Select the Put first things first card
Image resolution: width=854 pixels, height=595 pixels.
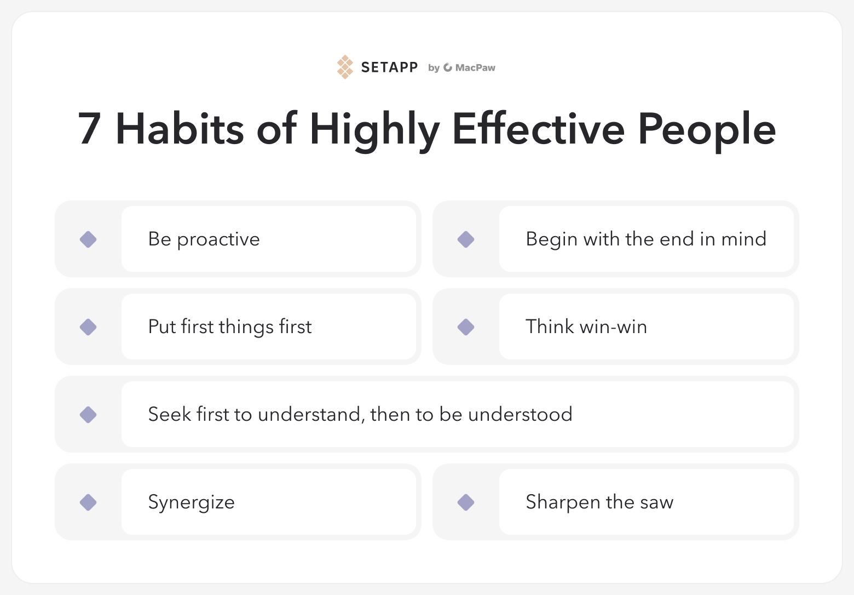pyautogui.click(x=268, y=327)
